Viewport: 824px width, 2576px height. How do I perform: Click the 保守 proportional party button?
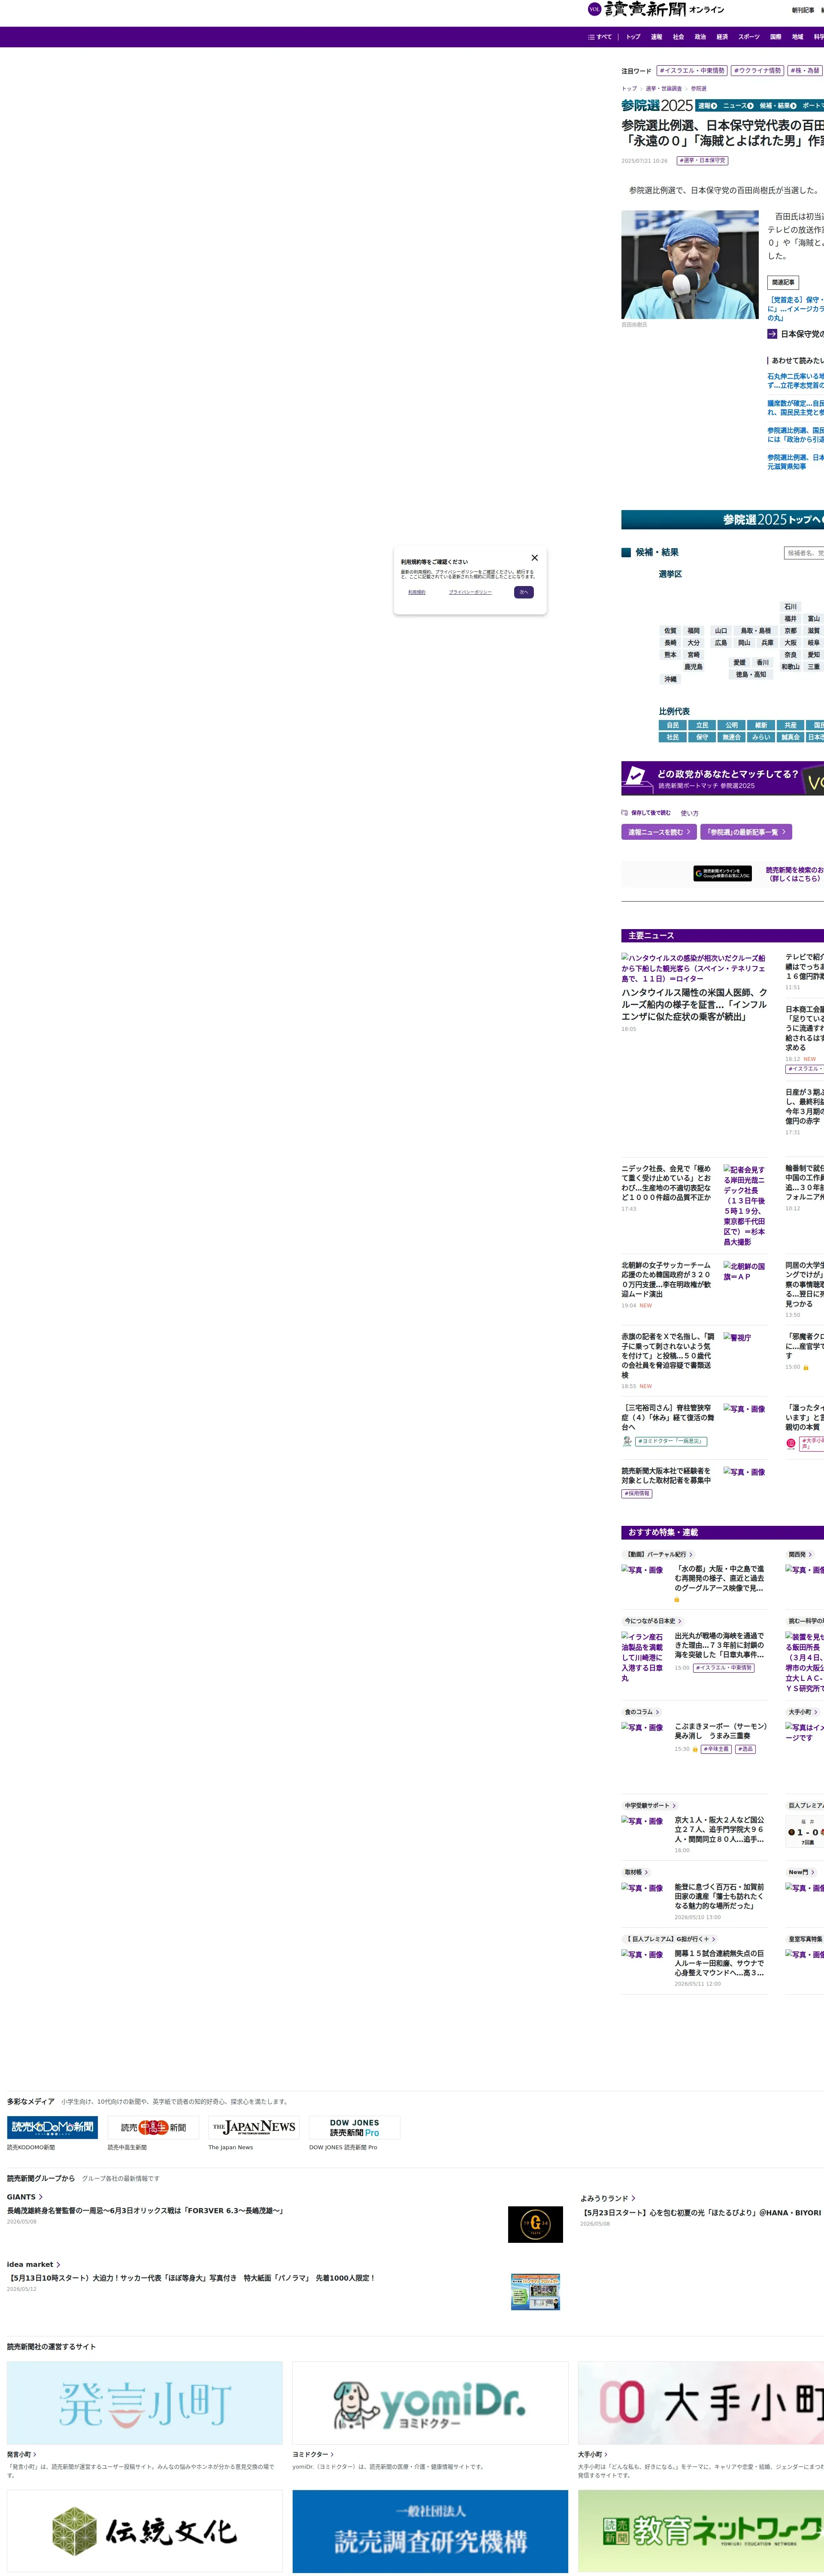point(702,737)
